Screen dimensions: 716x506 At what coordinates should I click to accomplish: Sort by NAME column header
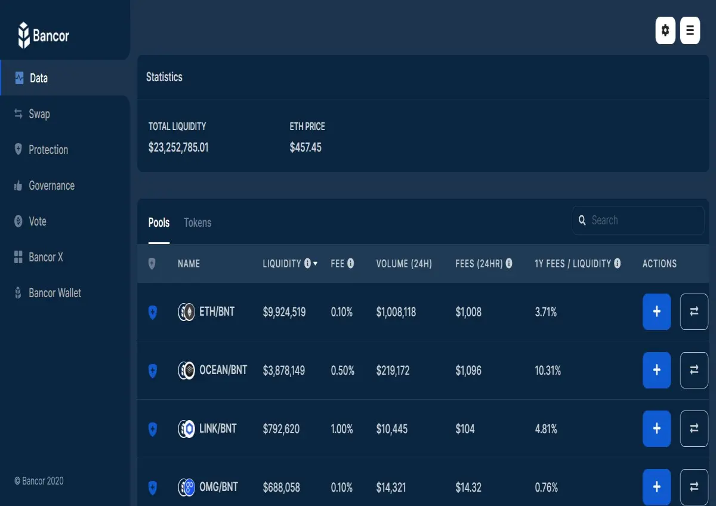tap(189, 264)
